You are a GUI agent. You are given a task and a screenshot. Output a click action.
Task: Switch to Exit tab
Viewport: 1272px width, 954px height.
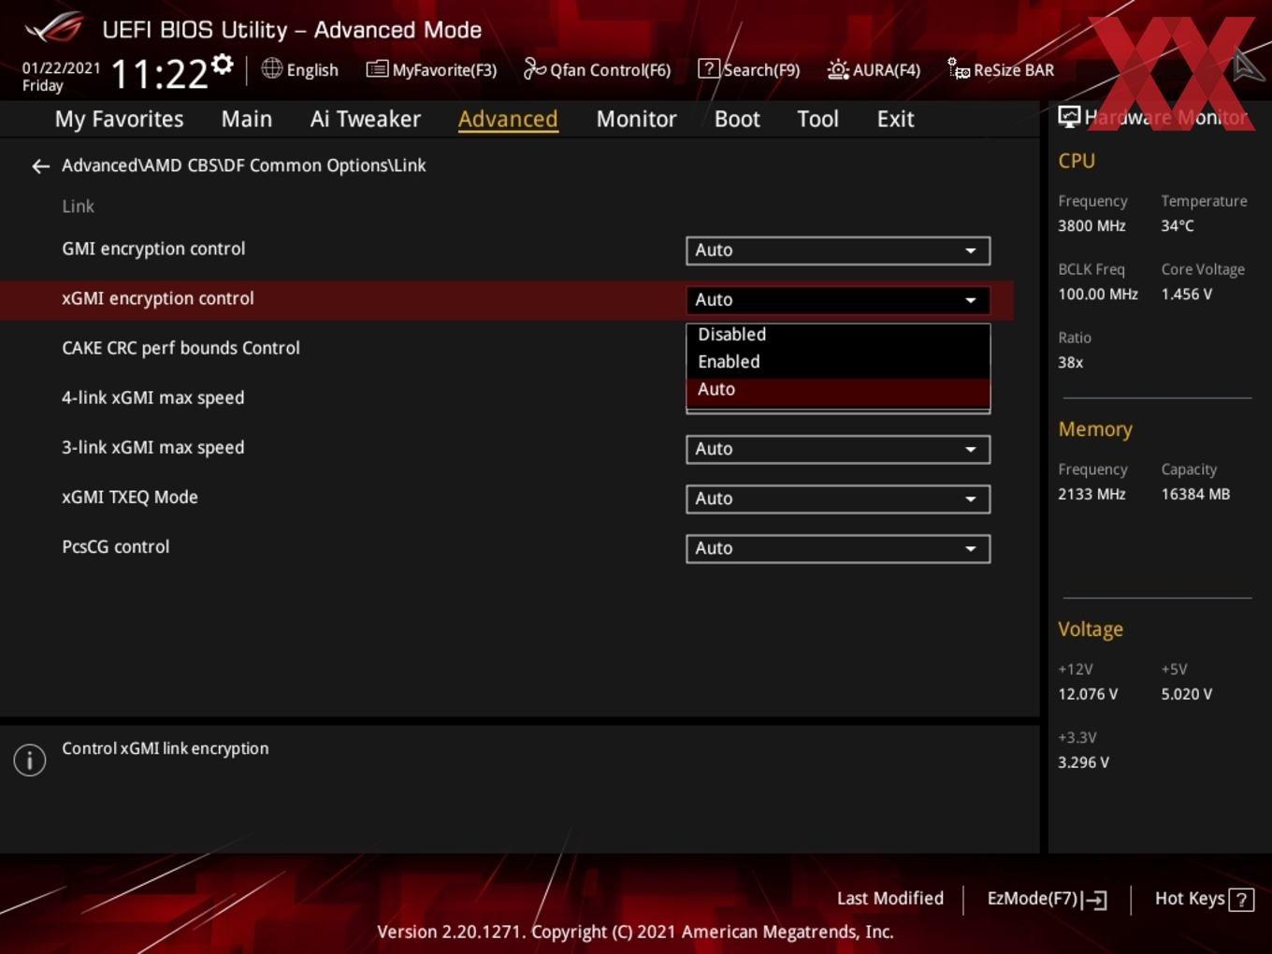(x=895, y=120)
